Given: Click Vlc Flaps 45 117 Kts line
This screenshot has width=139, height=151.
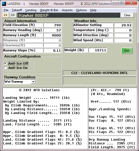Looking at the screenshot, I should tap(112, 128).
